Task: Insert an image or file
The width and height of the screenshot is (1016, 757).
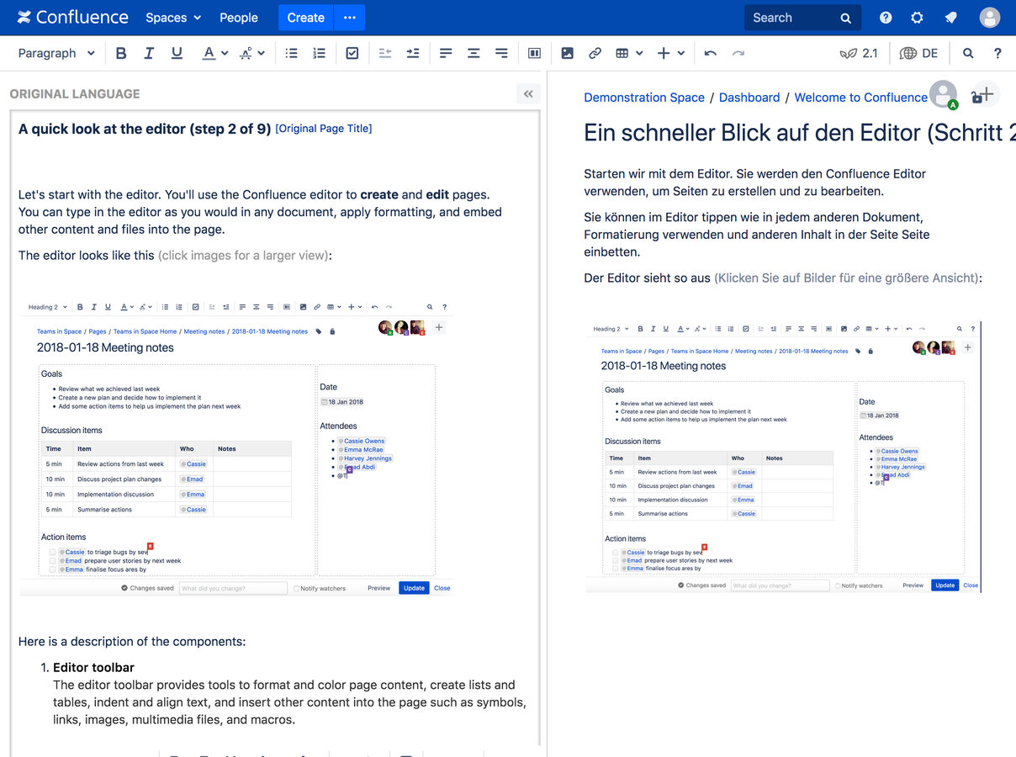Action: (x=568, y=53)
